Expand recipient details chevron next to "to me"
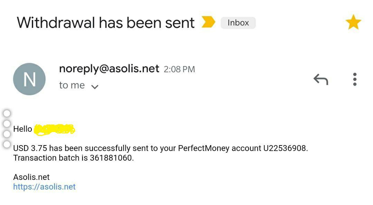 (x=95, y=87)
